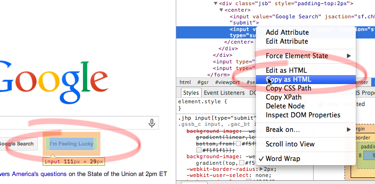Click the microphone voice search icon

[151, 123]
